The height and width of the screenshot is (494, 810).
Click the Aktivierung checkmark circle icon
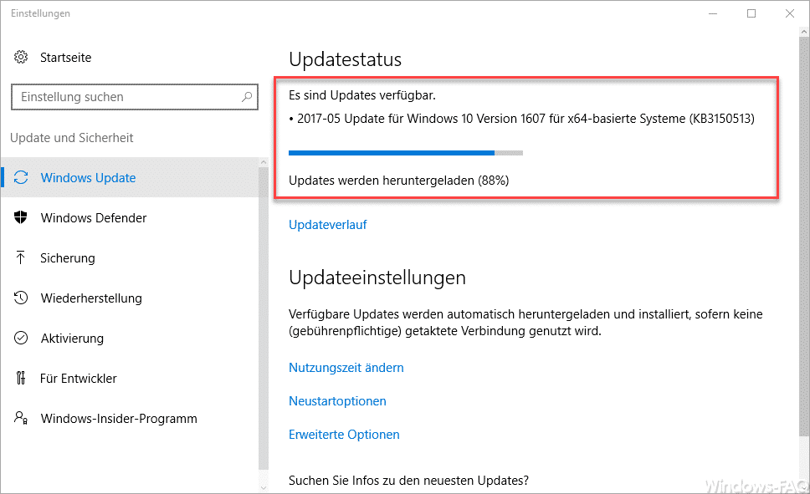21,338
